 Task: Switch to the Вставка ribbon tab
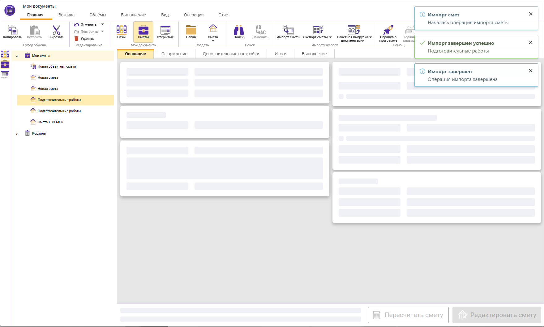click(x=66, y=15)
